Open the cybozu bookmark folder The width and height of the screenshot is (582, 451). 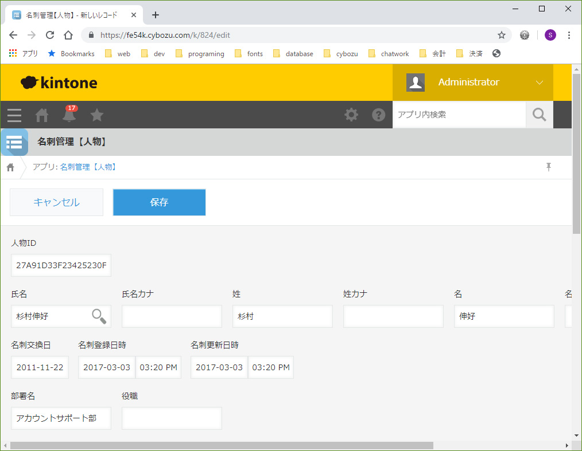pos(341,54)
